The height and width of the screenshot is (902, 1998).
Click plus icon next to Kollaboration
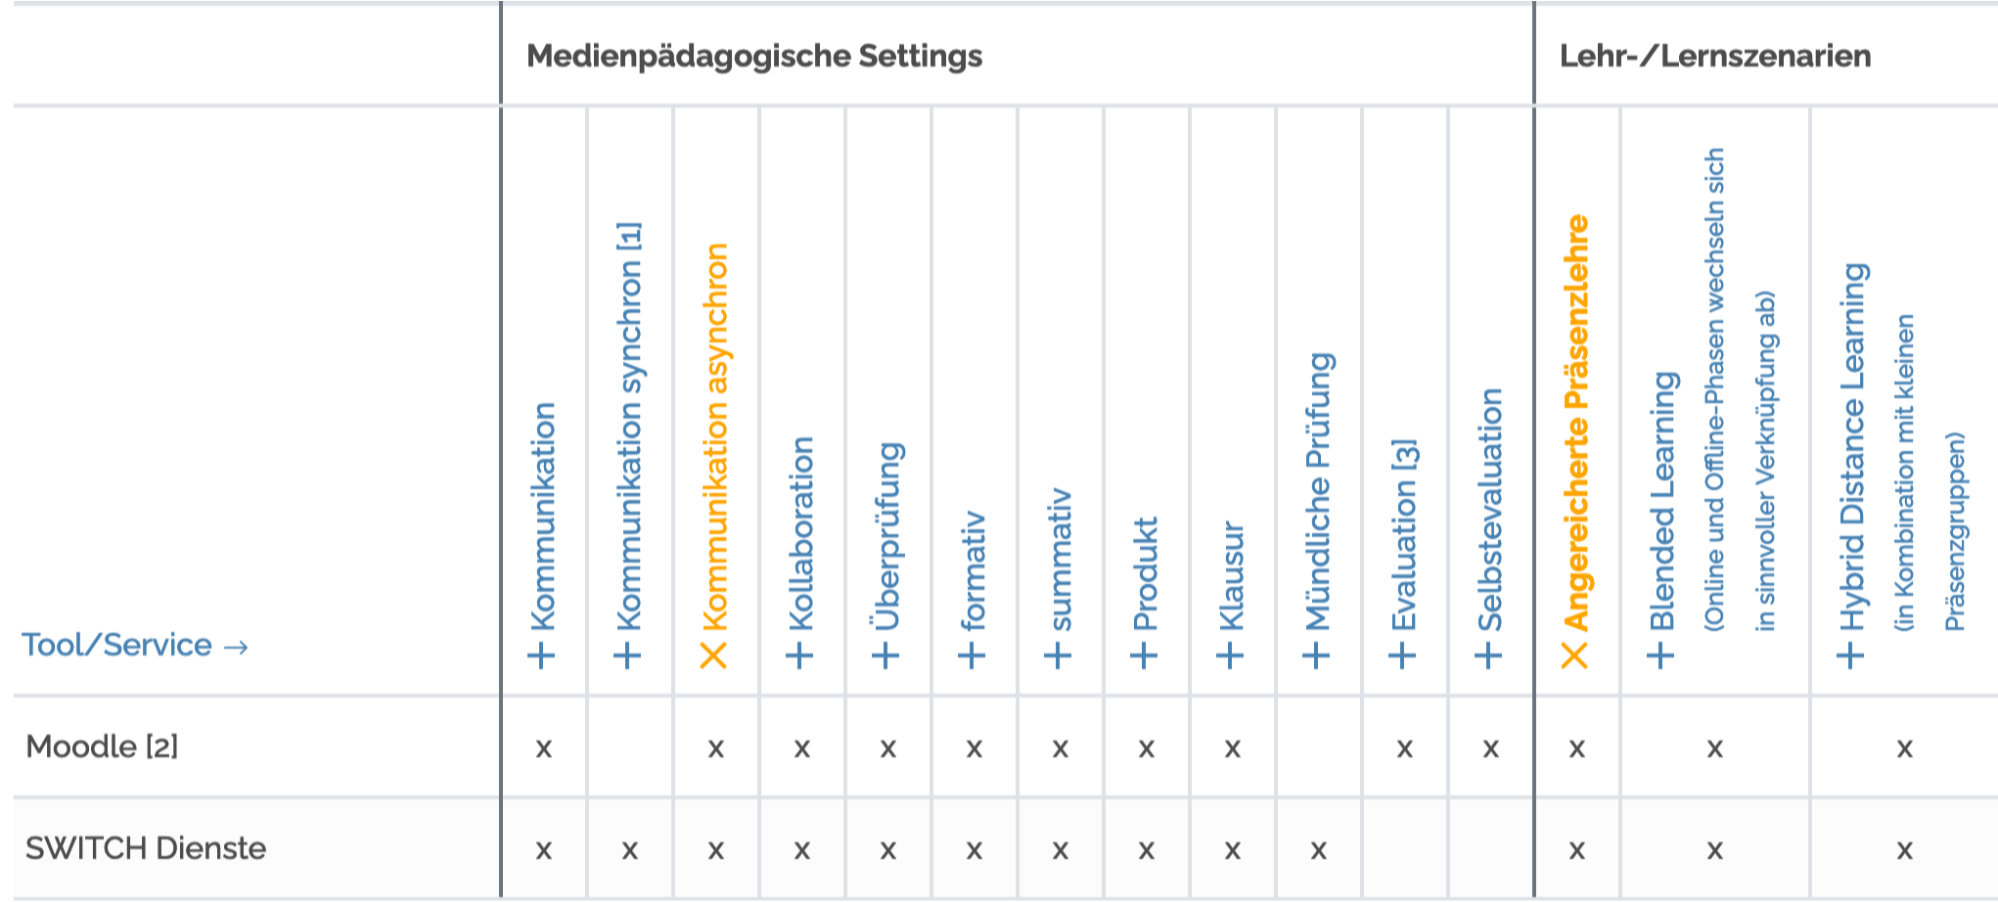coord(800,654)
